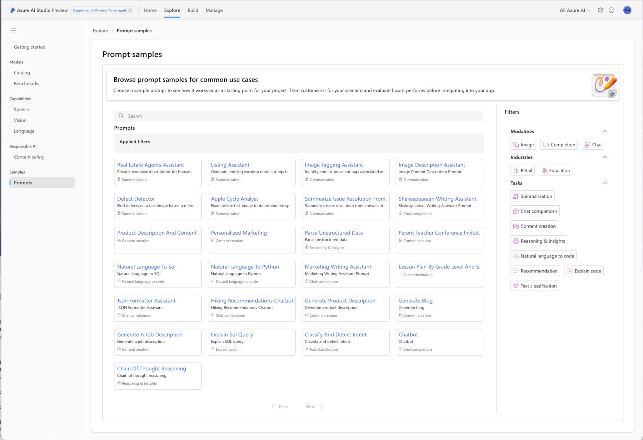The height and width of the screenshot is (440, 643).
Task: Select the Explore tab
Action: (x=172, y=10)
